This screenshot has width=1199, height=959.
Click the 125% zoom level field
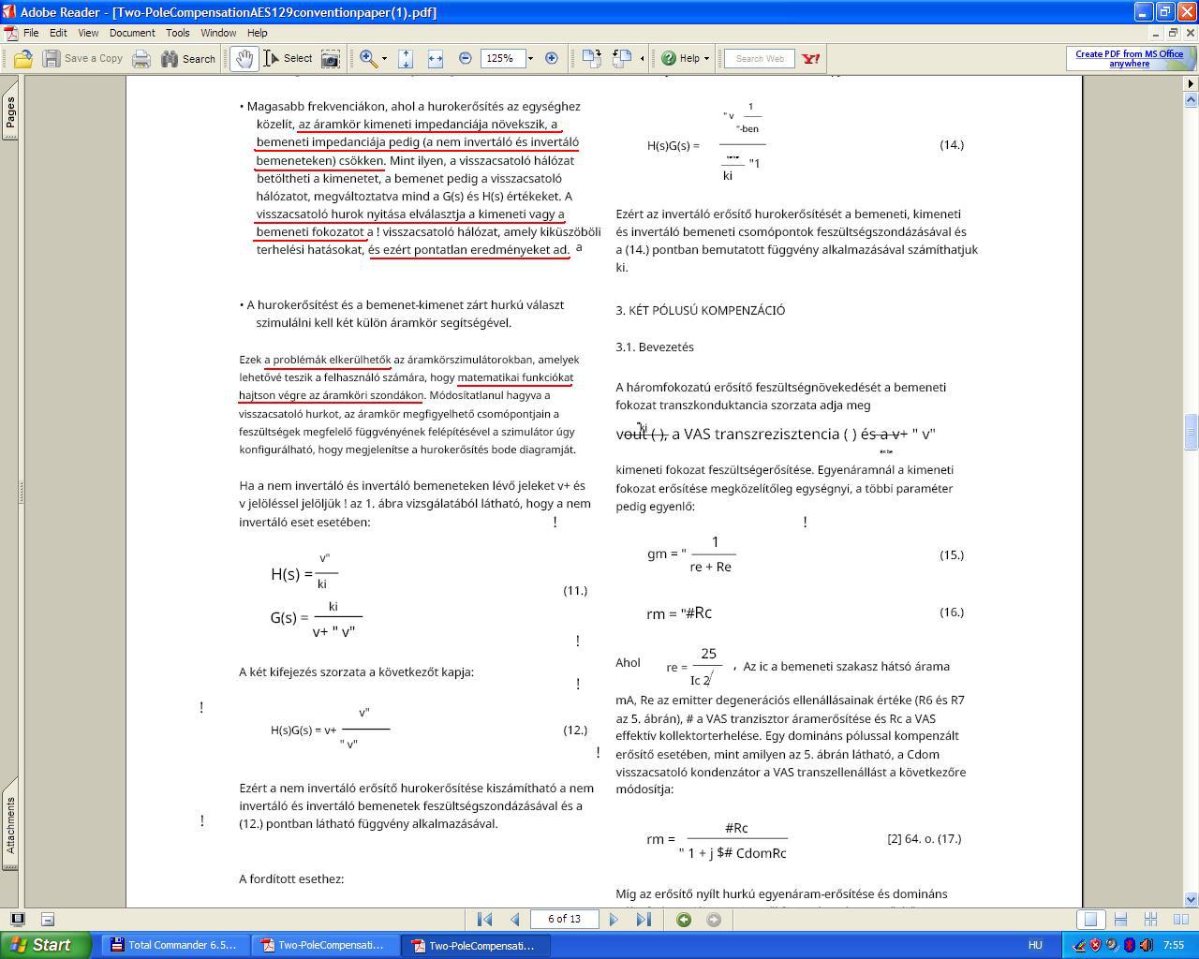click(x=501, y=58)
